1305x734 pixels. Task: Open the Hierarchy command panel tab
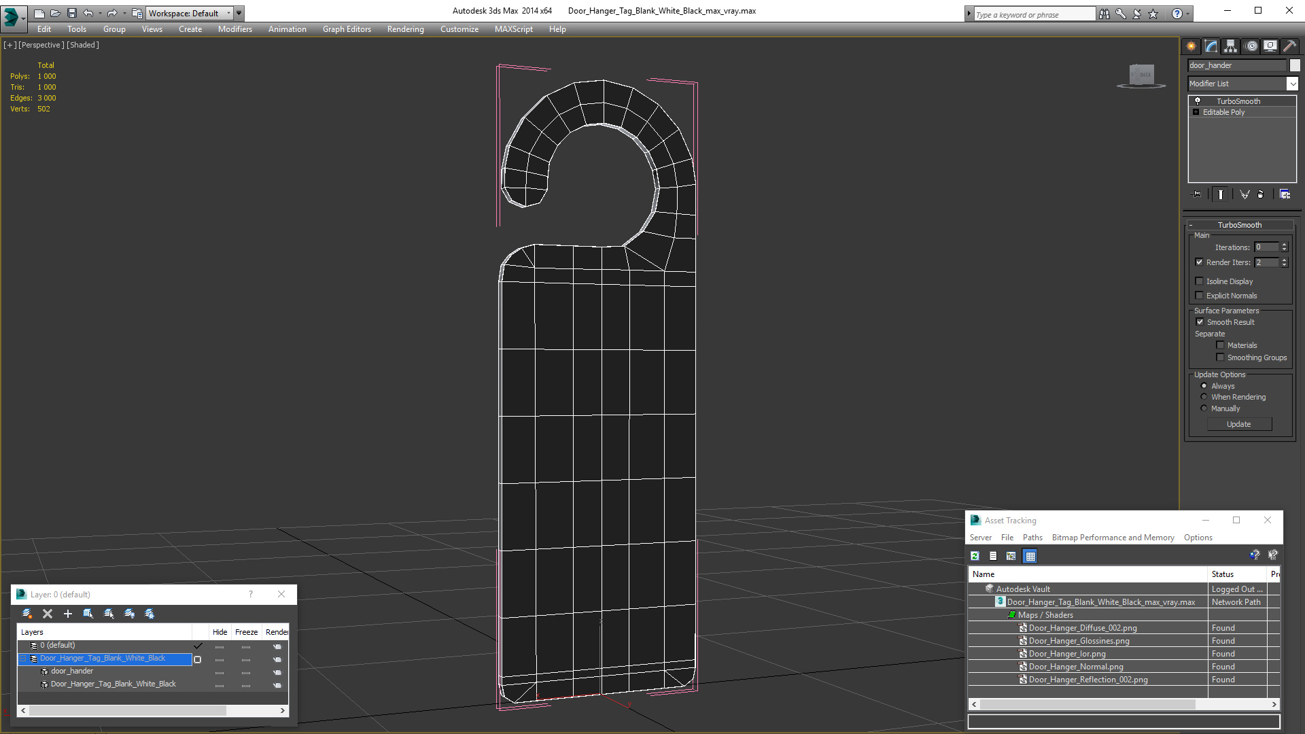(x=1231, y=46)
